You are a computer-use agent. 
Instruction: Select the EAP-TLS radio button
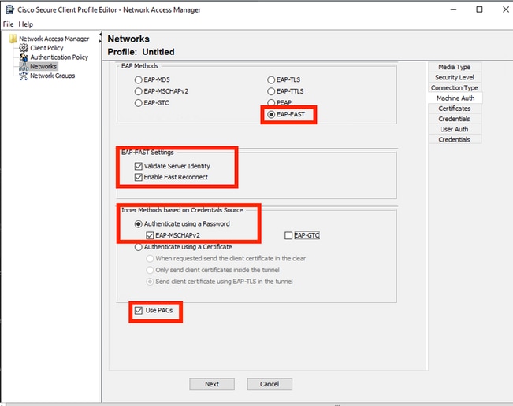271,79
